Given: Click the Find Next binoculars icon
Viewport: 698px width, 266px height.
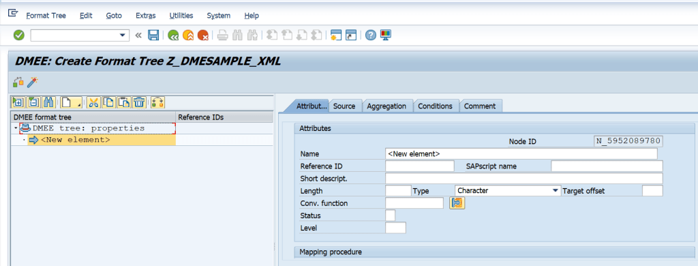Looking at the screenshot, I should (252, 35).
